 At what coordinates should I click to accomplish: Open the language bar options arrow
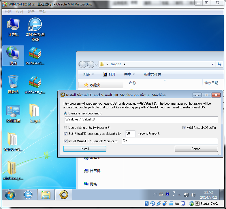coord(174,195)
